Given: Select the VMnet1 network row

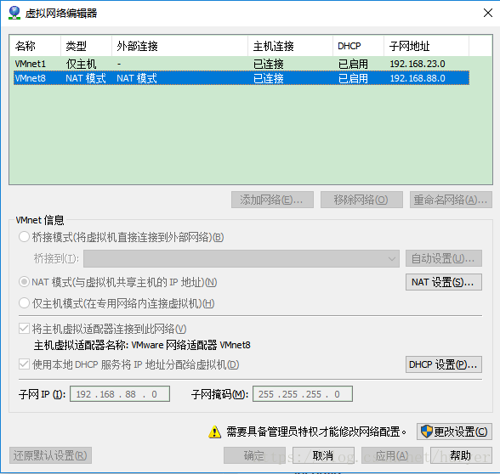Looking at the screenshot, I should [x=241, y=64].
